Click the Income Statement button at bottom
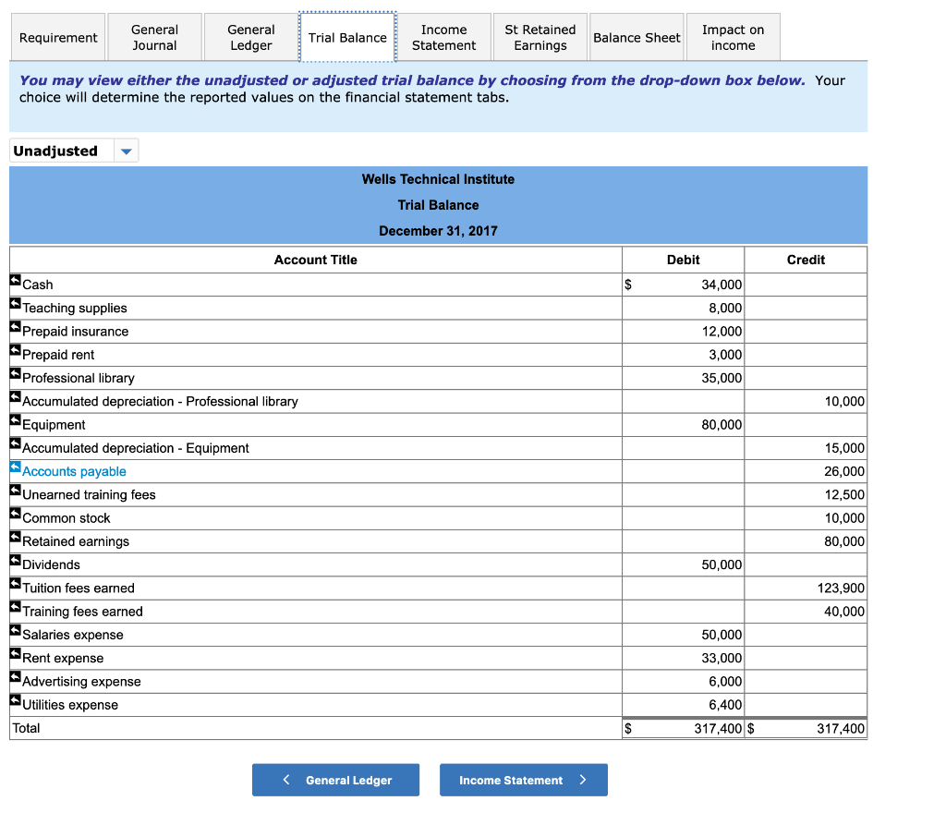Image resolution: width=946 pixels, height=825 pixels. pyautogui.click(x=523, y=780)
